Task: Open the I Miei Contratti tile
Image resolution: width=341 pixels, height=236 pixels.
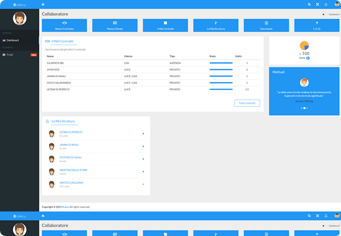Action: 165,25
